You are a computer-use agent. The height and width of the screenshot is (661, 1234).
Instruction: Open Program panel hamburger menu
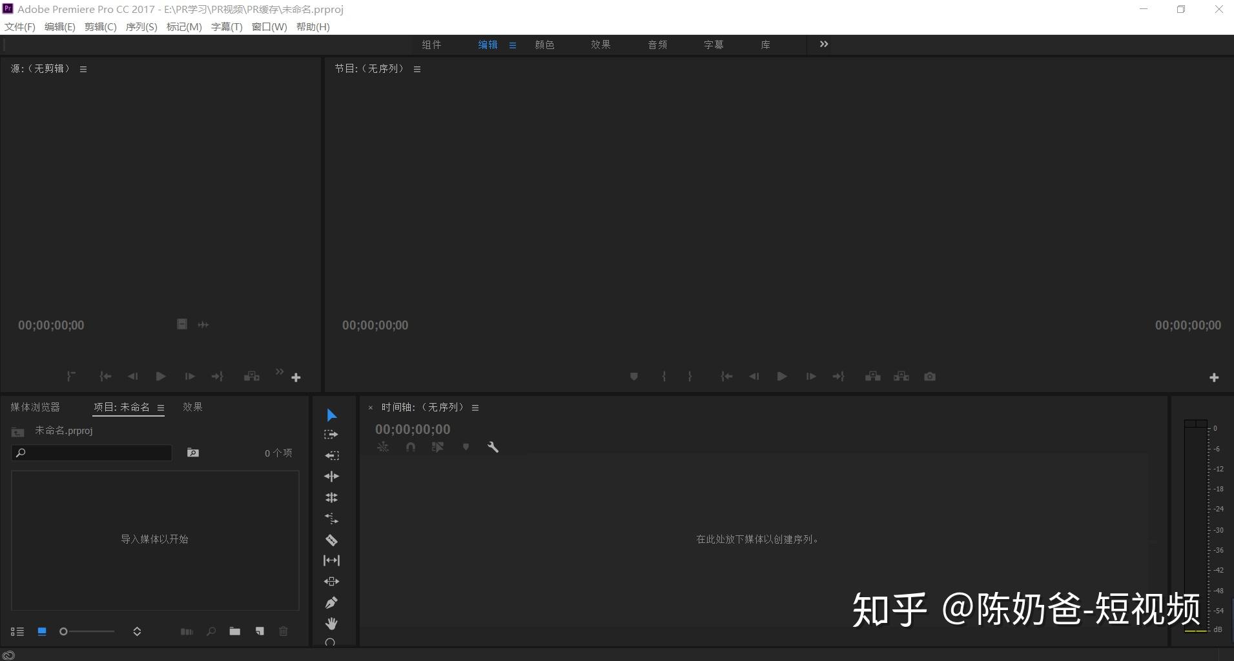pyautogui.click(x=417, y=69)
